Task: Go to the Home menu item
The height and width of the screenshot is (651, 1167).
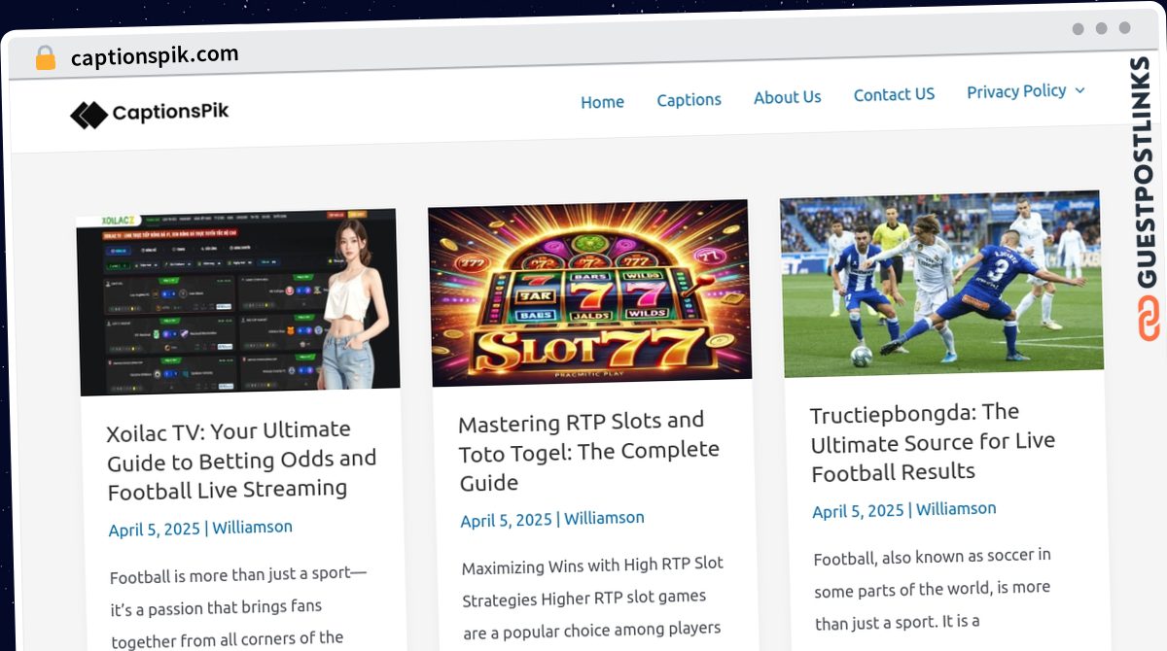Action: pyautogui.click(x=602, y=101)
